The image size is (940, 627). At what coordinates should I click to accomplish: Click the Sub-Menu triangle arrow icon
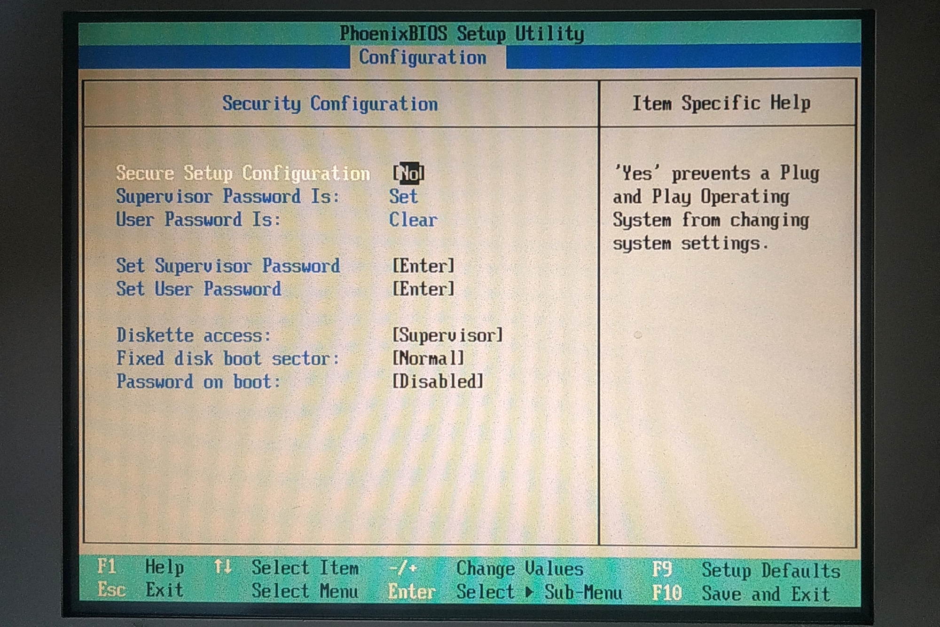click(x=529, y=592)
